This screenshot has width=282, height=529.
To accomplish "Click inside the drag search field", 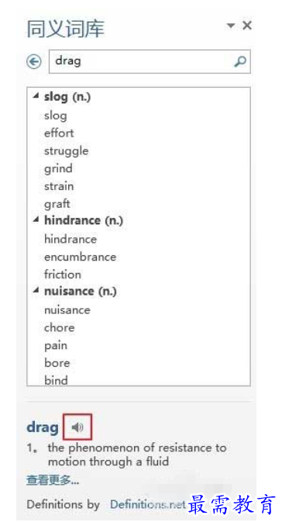I will pos(143,61).
